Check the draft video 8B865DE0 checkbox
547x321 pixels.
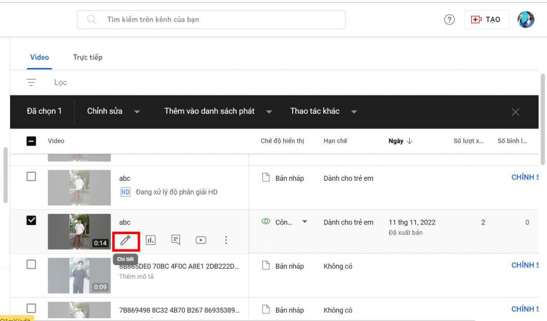click(31, 264)
